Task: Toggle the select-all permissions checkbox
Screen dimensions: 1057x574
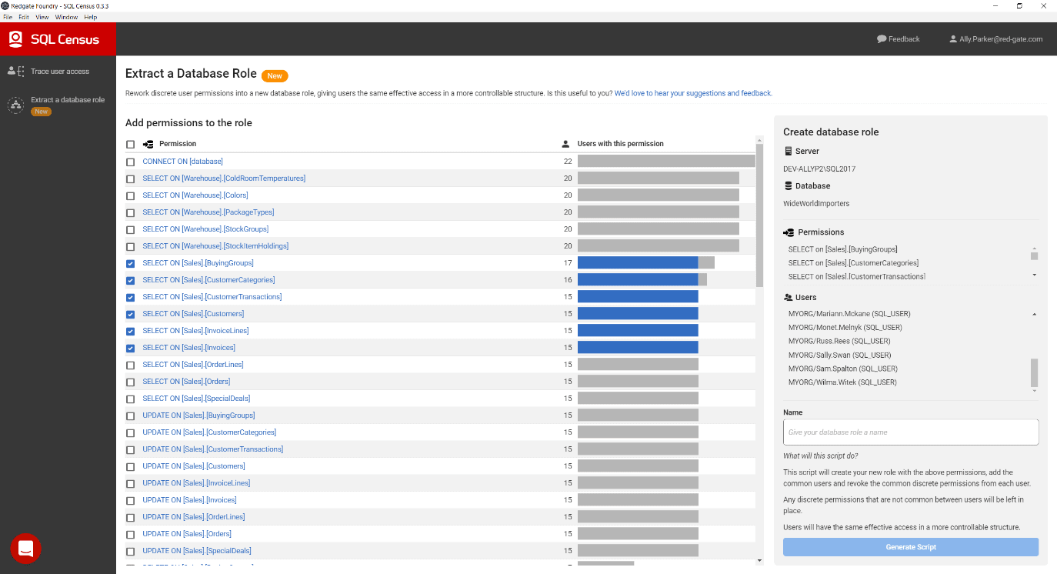Action: tap(130, 145)
